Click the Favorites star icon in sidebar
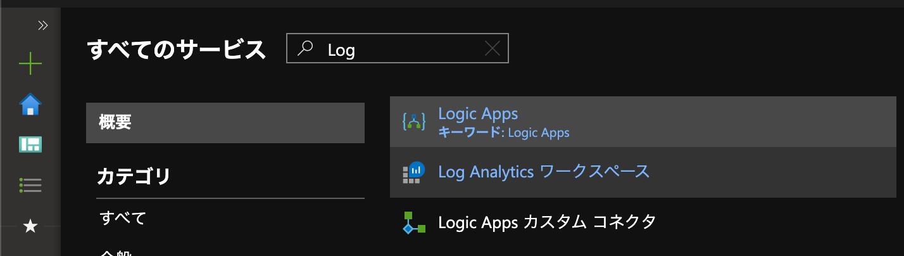Viewport: 904px width, 256px height. 30,226
